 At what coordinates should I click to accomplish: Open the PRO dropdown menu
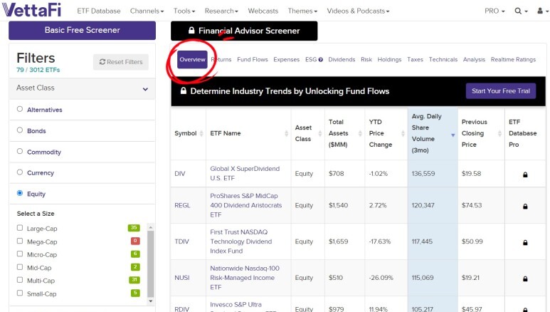495,11
